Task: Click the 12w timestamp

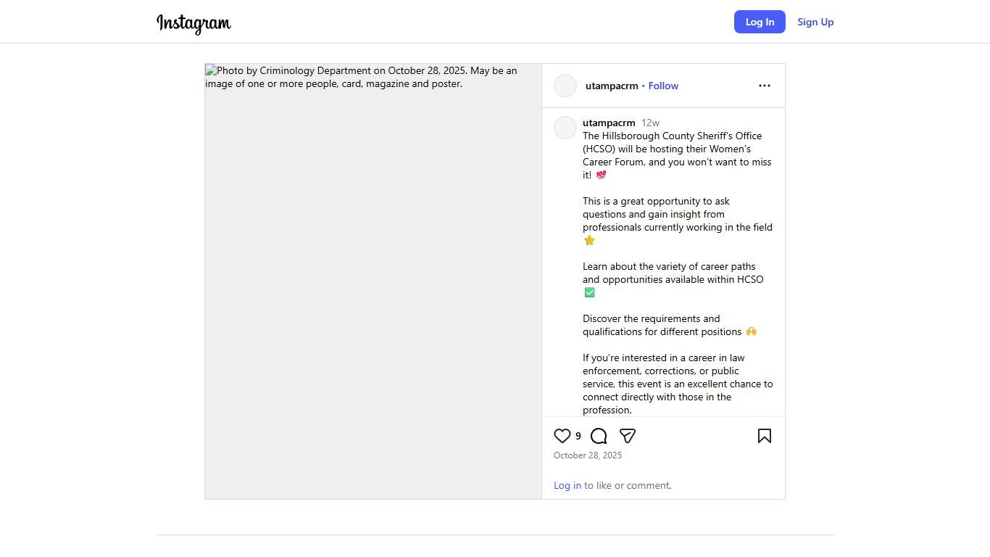Action: (650, 123)
